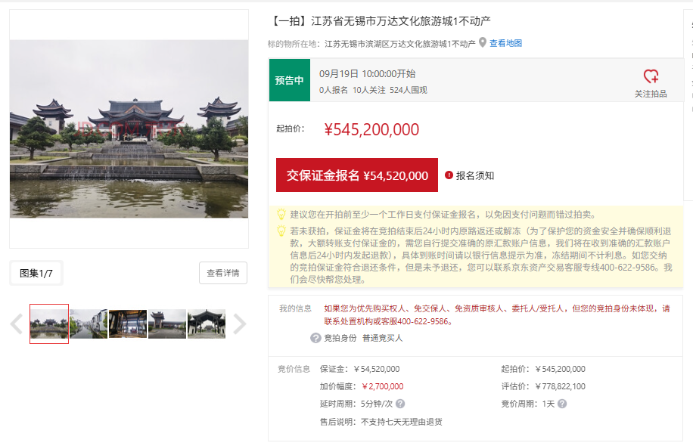Click the 查看地图 link

click(507, 44)
